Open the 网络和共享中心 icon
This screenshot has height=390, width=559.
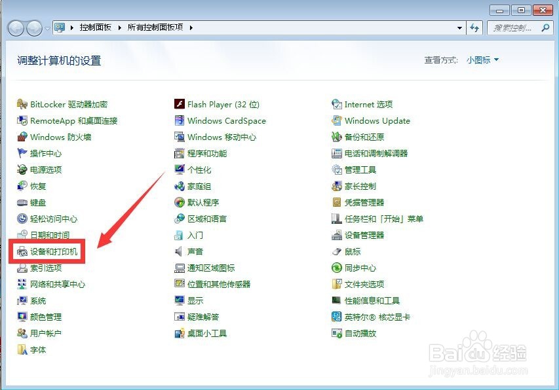click(22, 284)
